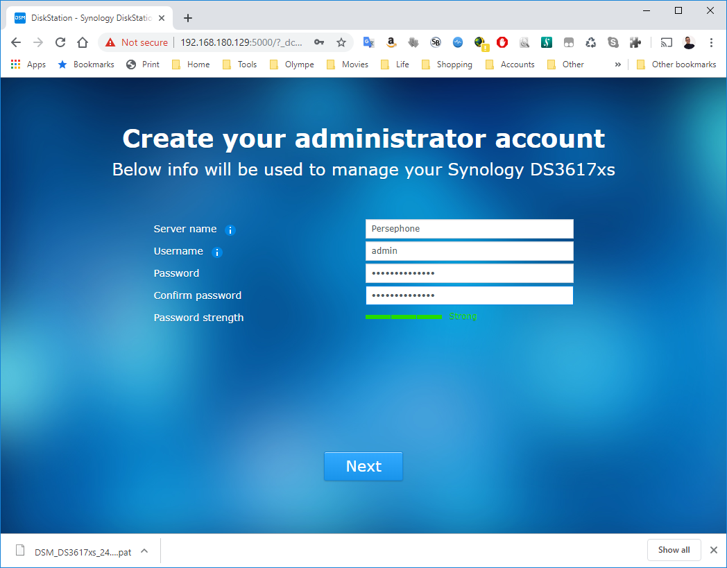Open the Skype extension icon

tap(613, 43)
